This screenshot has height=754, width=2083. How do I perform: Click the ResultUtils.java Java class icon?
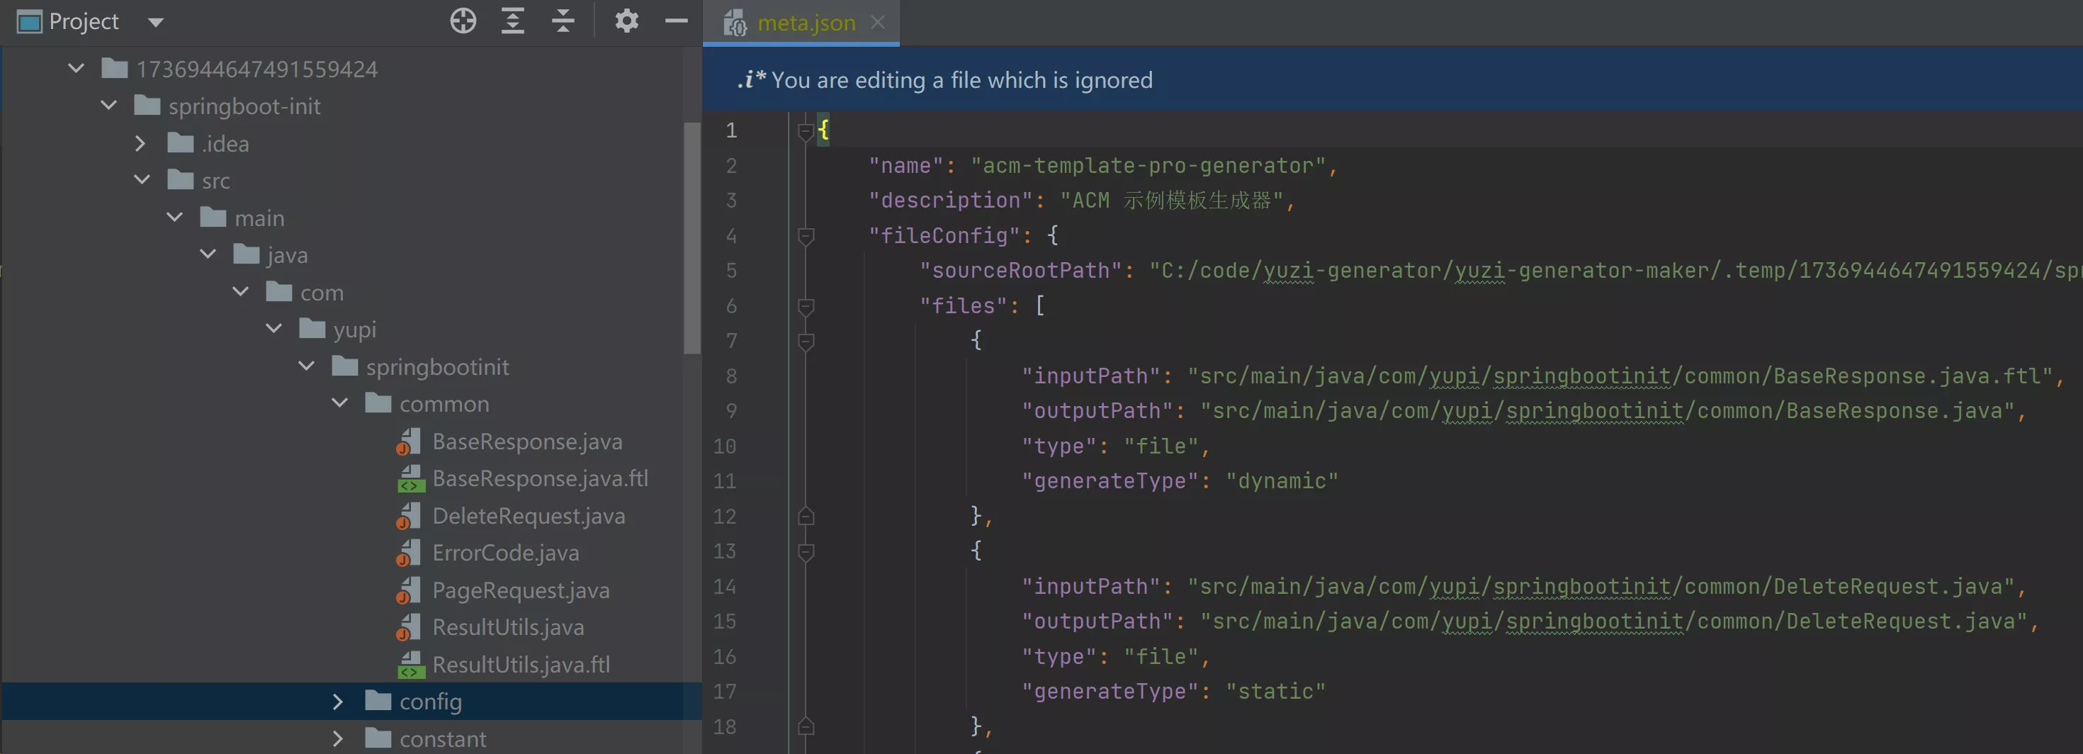coord(410,628)
